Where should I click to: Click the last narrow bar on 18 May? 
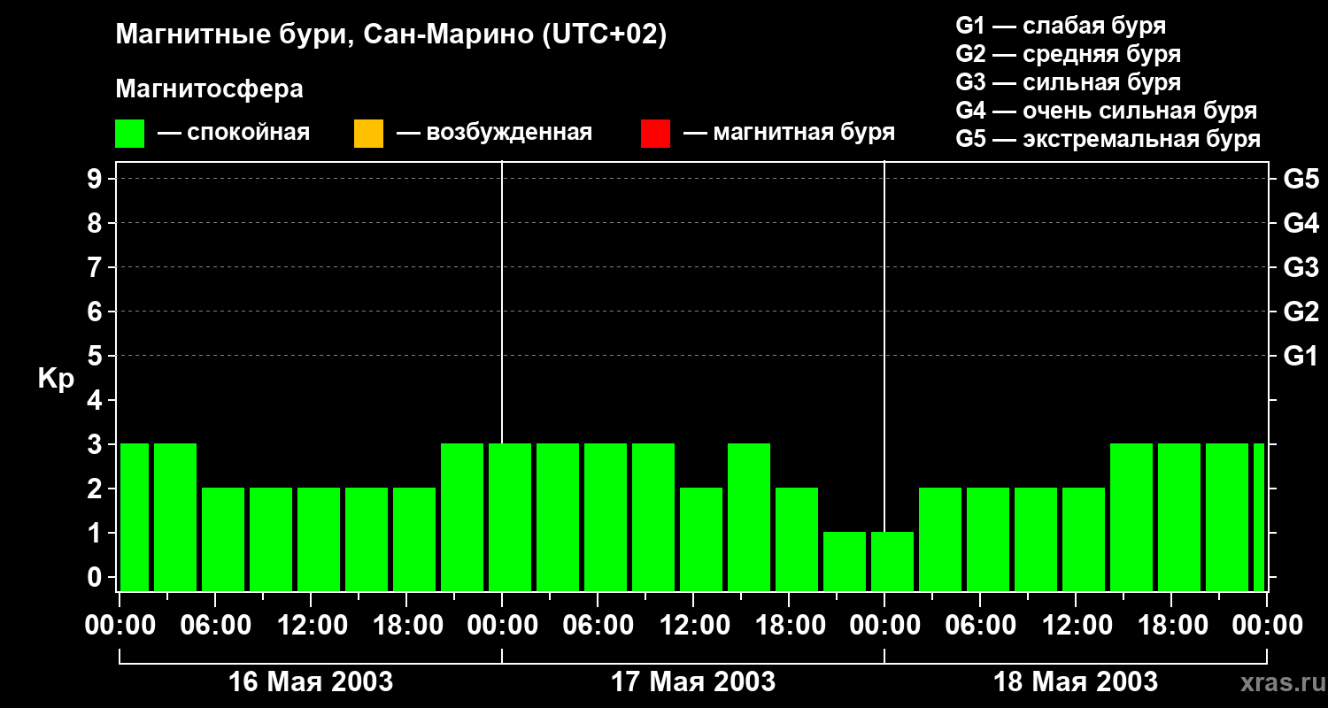pos(1259,517)
